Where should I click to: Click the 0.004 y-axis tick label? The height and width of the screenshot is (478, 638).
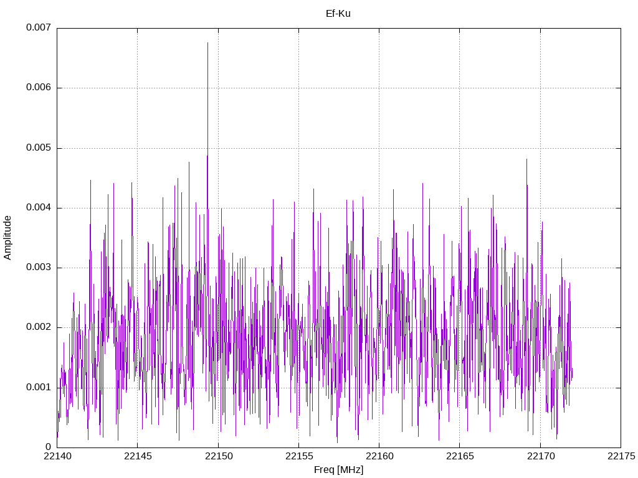point(39,208)
